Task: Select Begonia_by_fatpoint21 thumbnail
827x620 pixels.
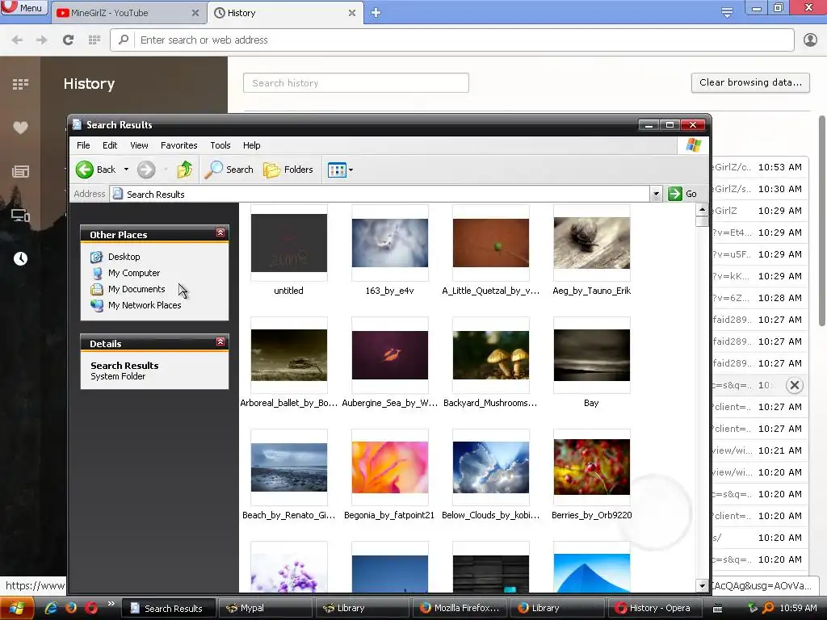Action: [390, 467]
